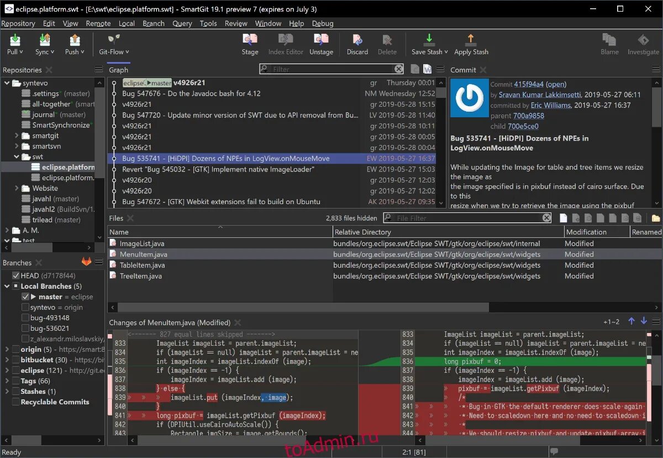This screenshot has height=458, width=663.
Task: Check the Stashes (1) checkbox
Action: (16, 391)
